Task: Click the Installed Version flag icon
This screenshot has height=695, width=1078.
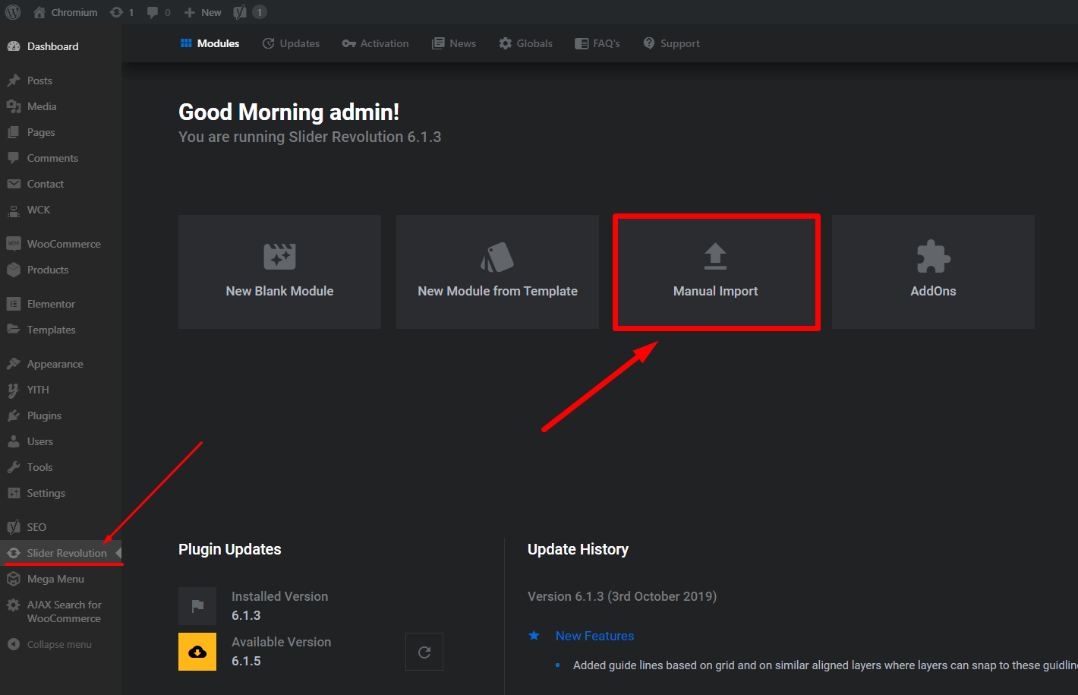Action: 197,606
